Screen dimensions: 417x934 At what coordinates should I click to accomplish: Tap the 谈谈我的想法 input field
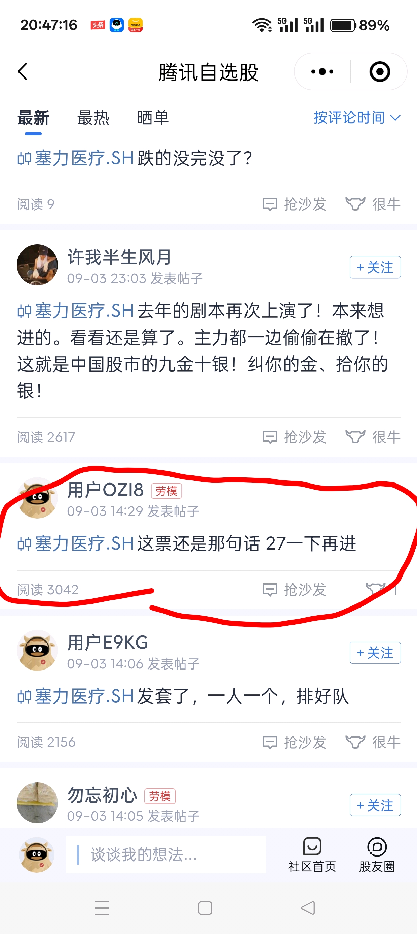click(x=166, y=854)
